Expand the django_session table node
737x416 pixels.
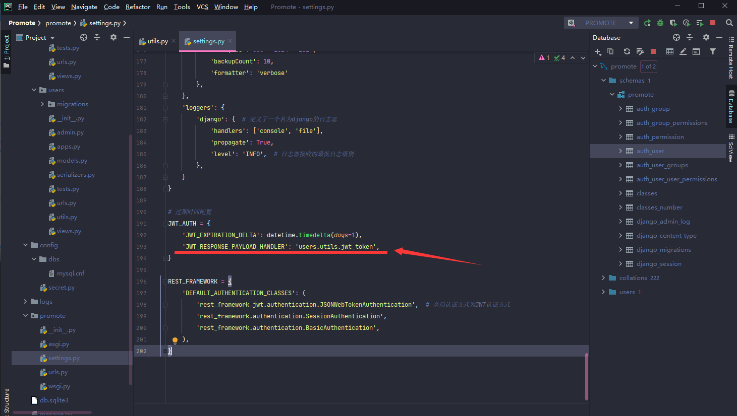(x=620, y=264)
